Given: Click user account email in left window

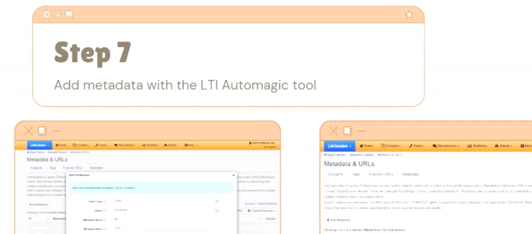Looking at the screenshot, I should pos(262,143).
